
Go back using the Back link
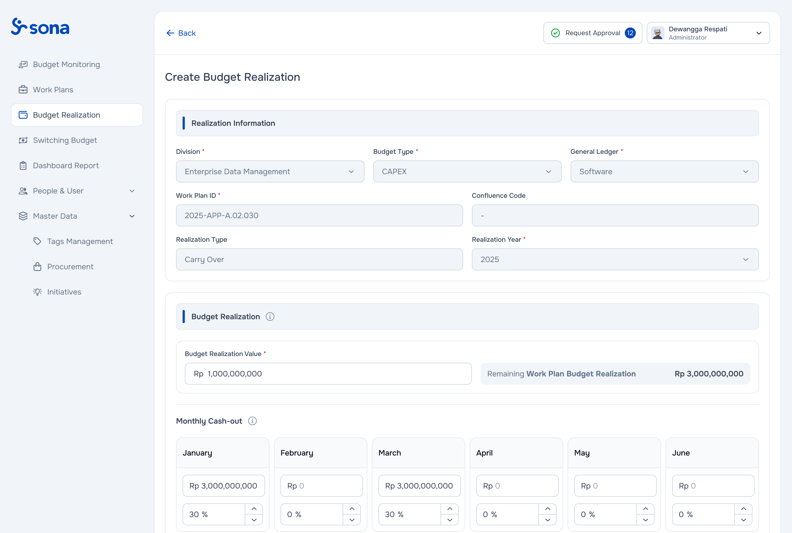(x=181, y=33)
